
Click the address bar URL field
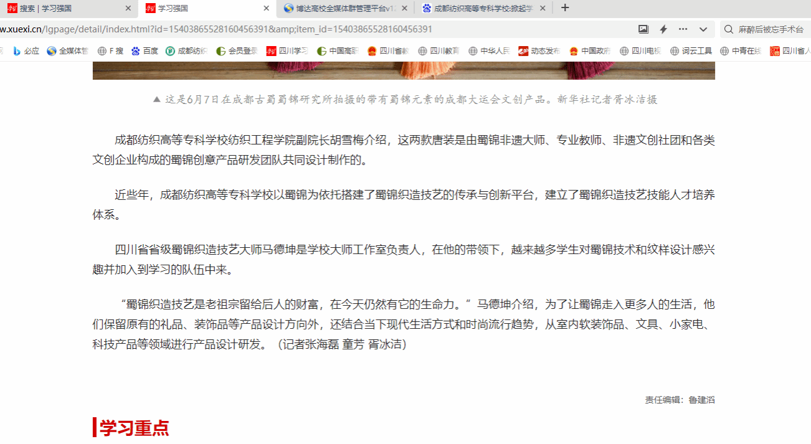pos(311,29)
